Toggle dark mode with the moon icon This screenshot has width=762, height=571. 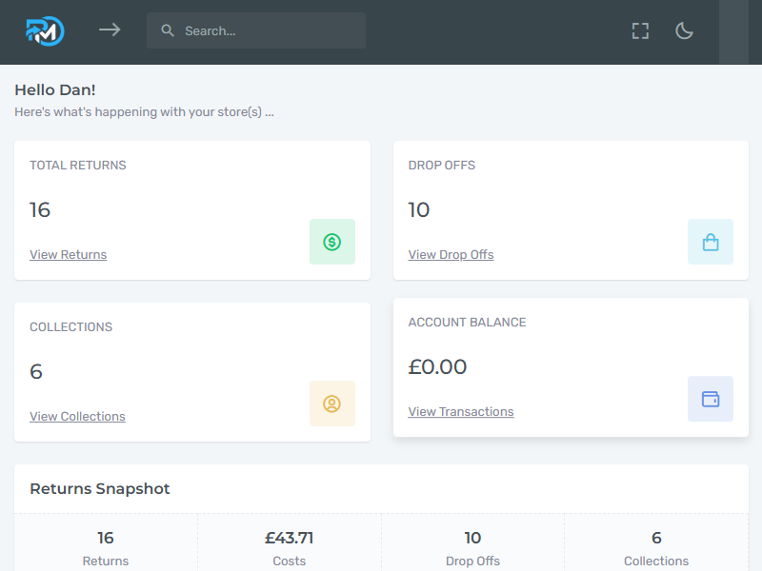[x=684, y=30]
